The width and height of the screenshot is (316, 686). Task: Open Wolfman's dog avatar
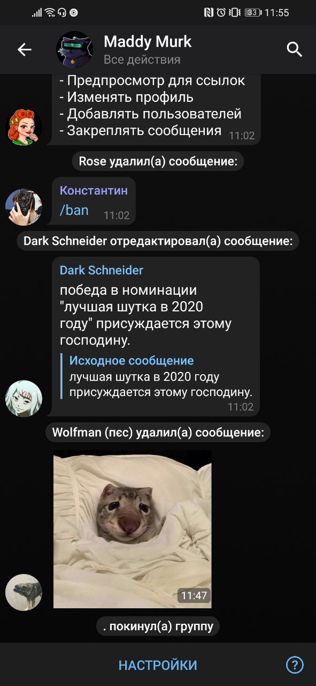coord(24,592)
